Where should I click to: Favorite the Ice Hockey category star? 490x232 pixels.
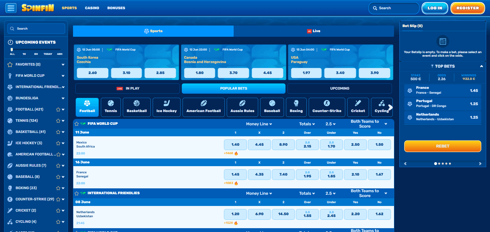click(58, 143)
